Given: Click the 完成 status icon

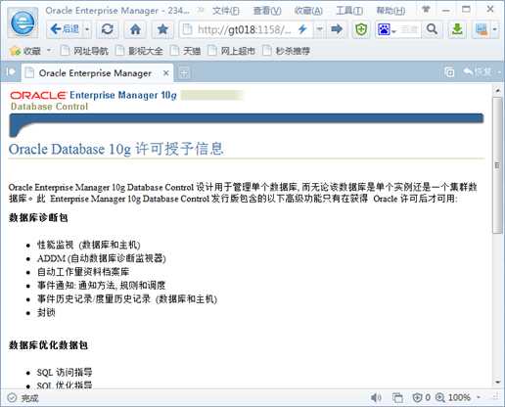Looking at the screenshot, I should (12, 398).
